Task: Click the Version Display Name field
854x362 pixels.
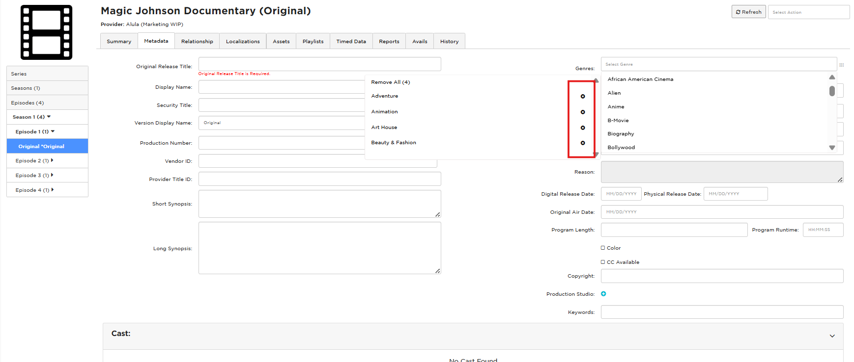Action: 282,123
